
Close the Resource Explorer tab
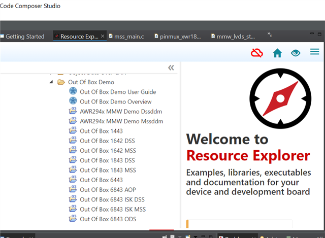tap(103, 36)
